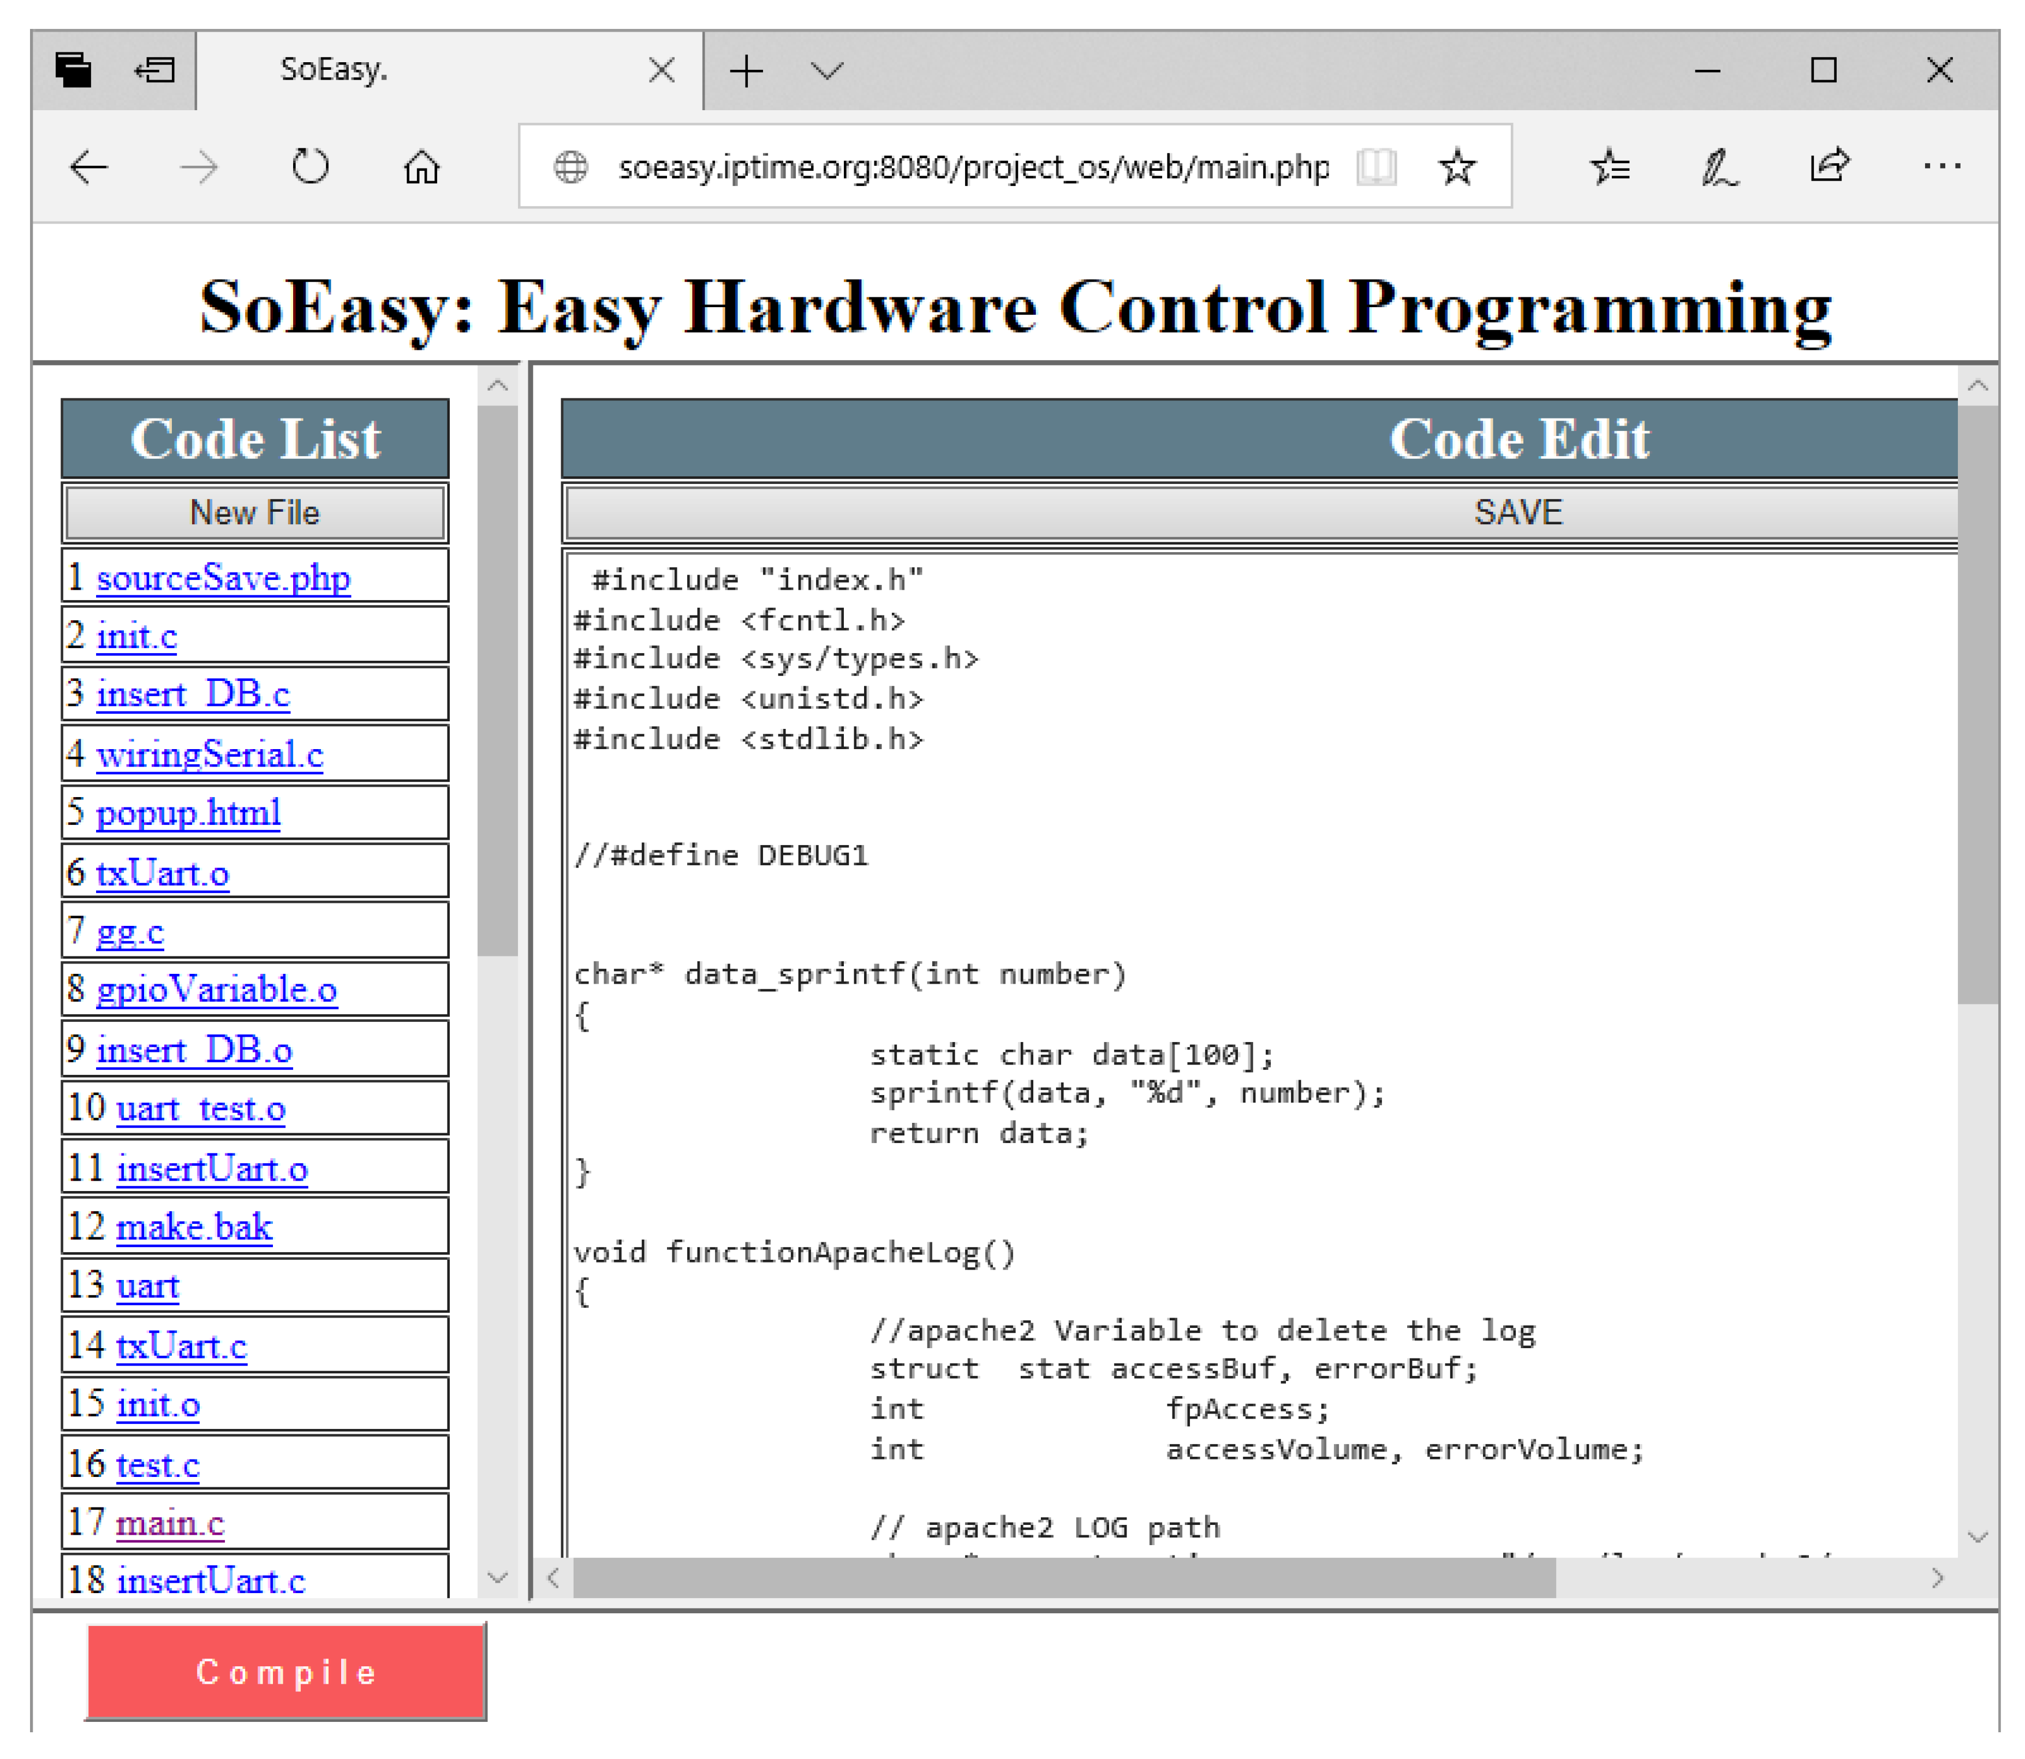Open browser settings and more menu
Viewport: 2025px width, 1759px height.
coord(1941,167)
